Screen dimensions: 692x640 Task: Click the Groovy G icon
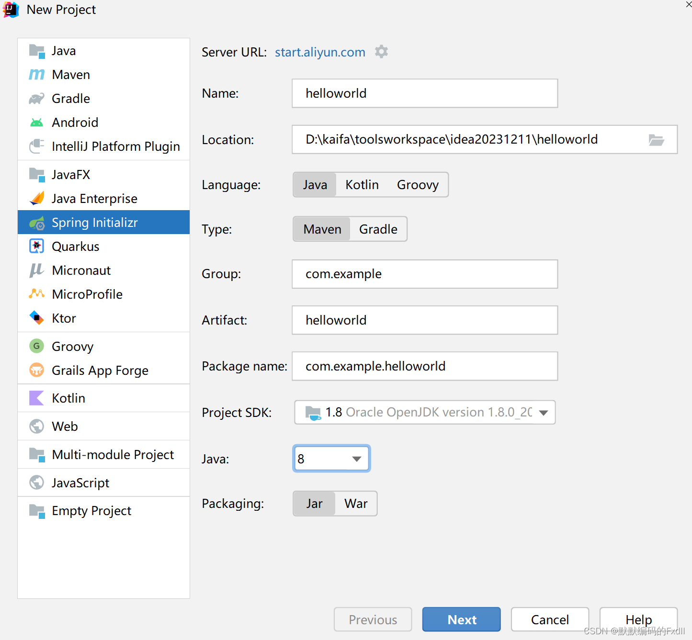point(37,346)
